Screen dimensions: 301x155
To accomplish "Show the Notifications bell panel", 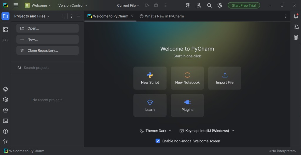I will point(296,16).
